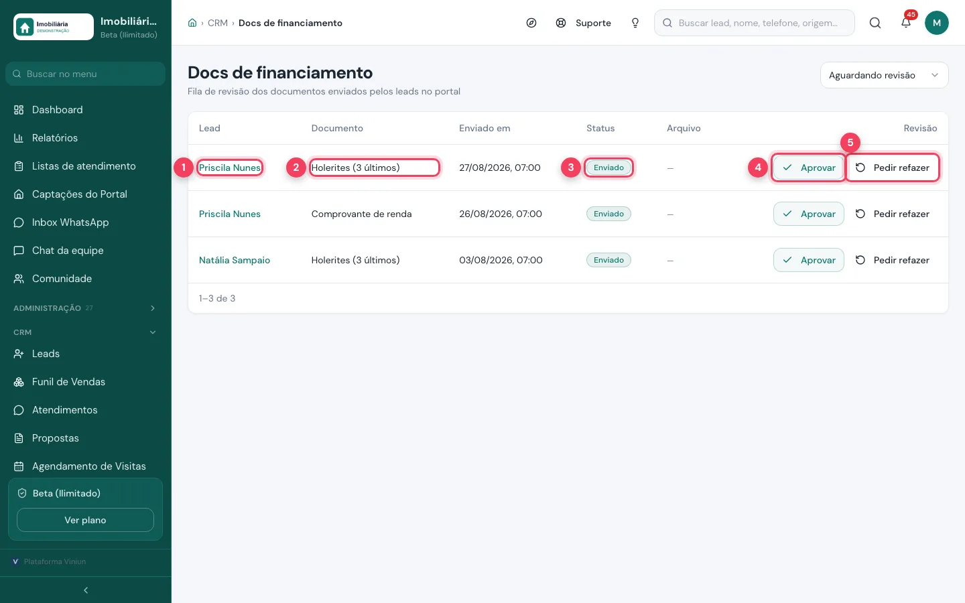
Task: Approve Comprovante de renda document
Action: pyautogui.click(x=809, y=214)
